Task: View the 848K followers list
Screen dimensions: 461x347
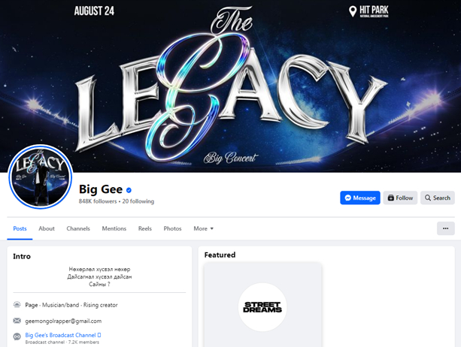Action: coord(98,201)
